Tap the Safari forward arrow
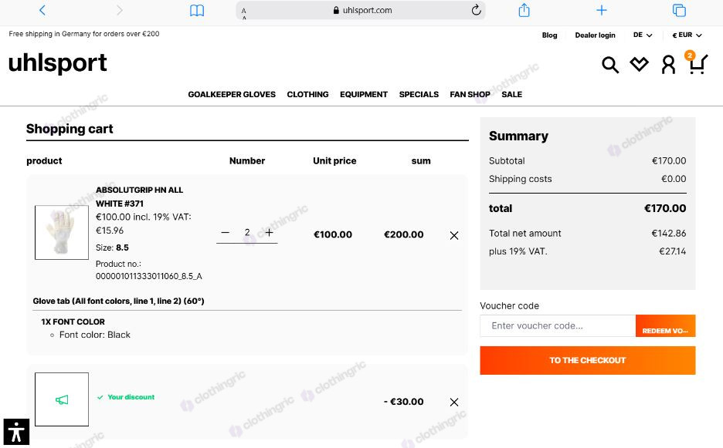The image size is (723, 448). tap(120, 10)
